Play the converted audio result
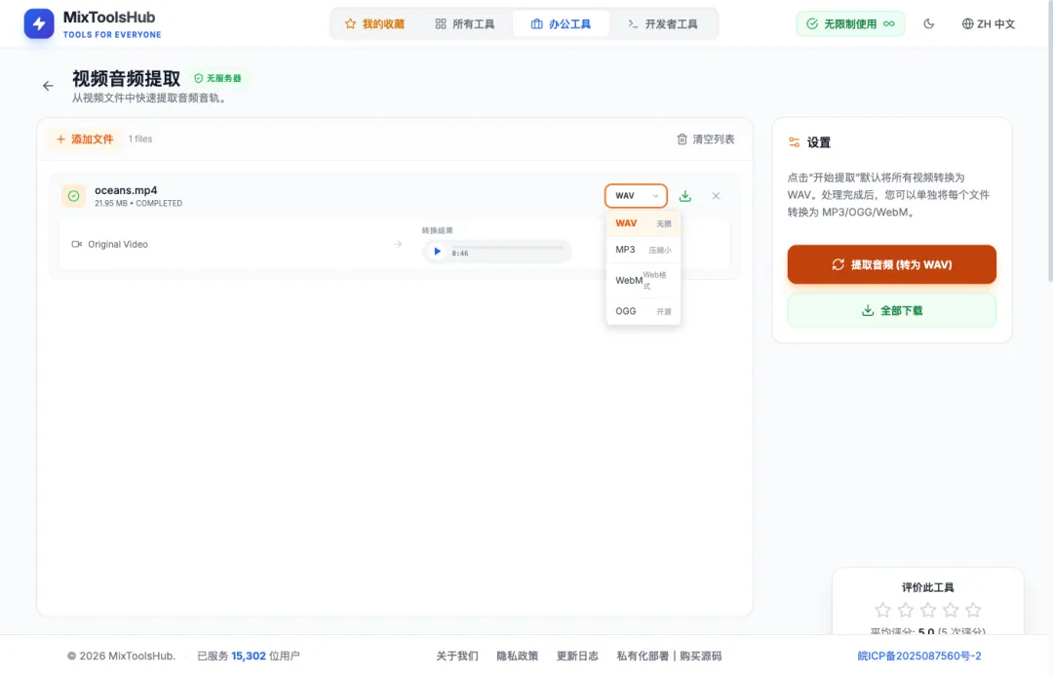 pyautogui.click(x=437, y=252)
